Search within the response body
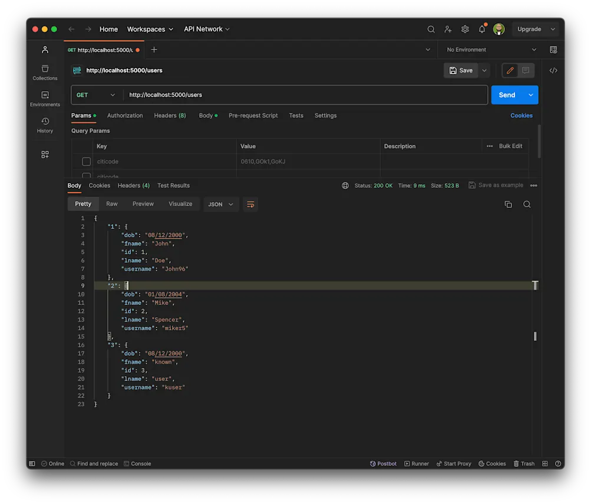Image resolution: width=591 pixels, height=504 pixels. click(526, 204)
